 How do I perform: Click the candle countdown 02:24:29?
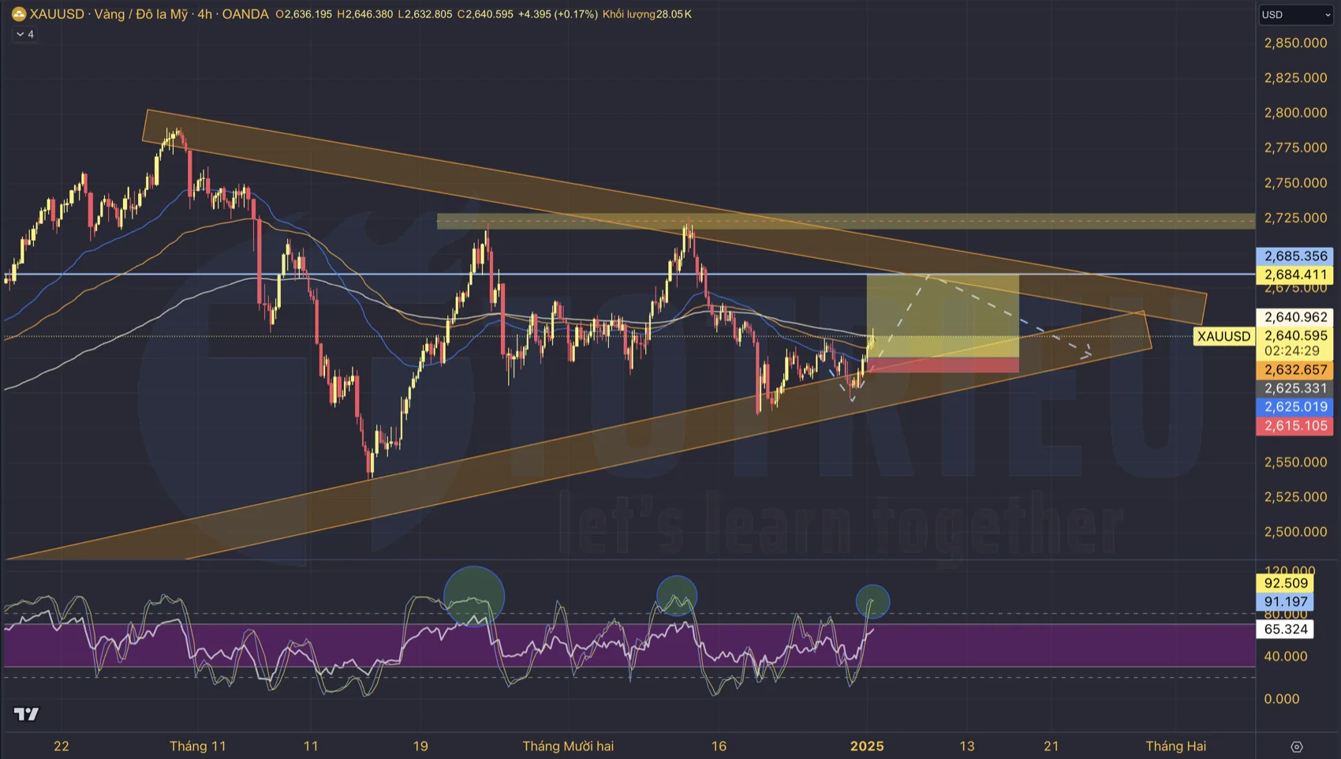pyautogui.click(x=1292, y=351)
